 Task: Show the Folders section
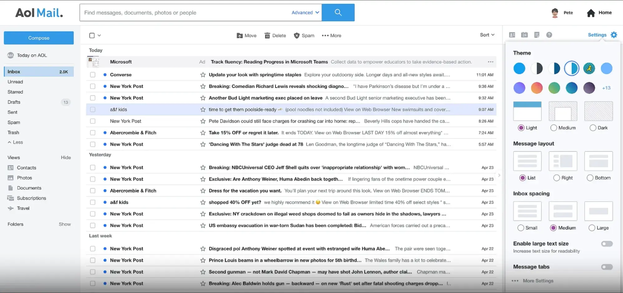tap(65, 224)
